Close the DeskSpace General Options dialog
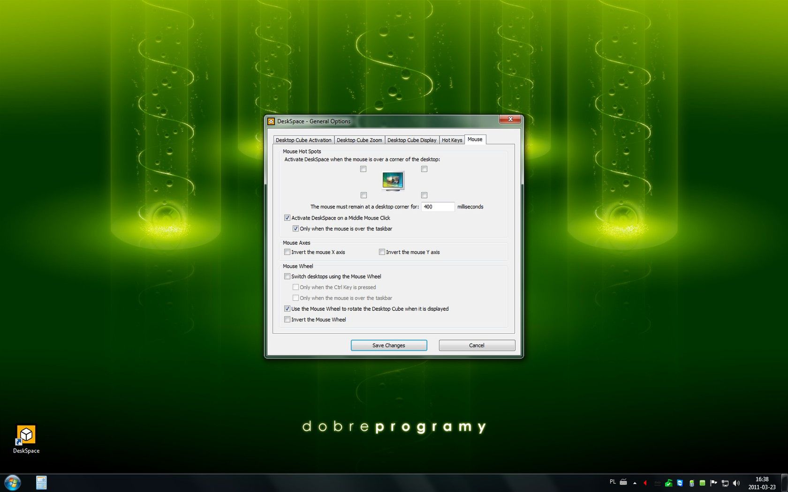Viewport: 788px width, 492px height. 510,119
